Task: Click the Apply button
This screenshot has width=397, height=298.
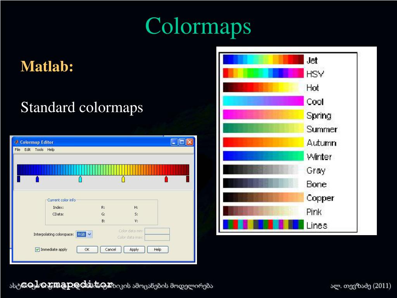Action: (134, 249)
